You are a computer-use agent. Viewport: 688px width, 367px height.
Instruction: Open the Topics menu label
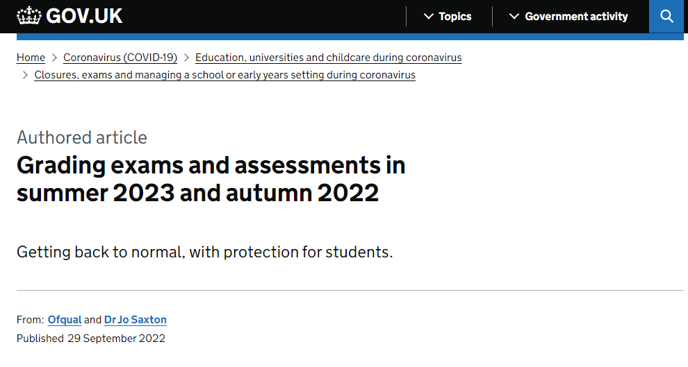tap(455, 17)
